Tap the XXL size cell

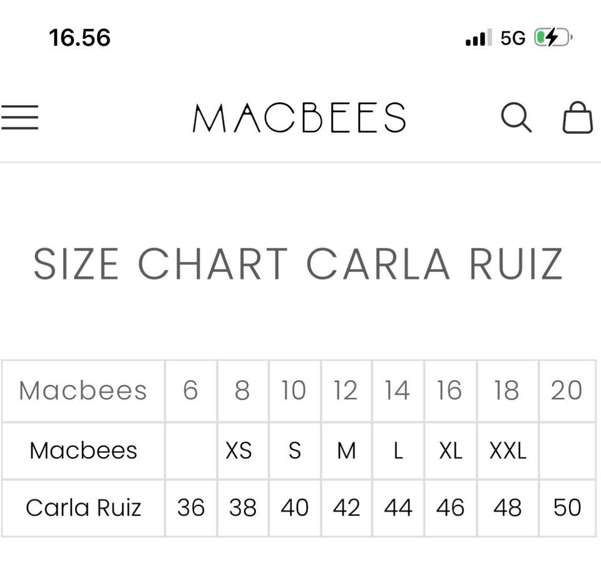pos(508,450)
